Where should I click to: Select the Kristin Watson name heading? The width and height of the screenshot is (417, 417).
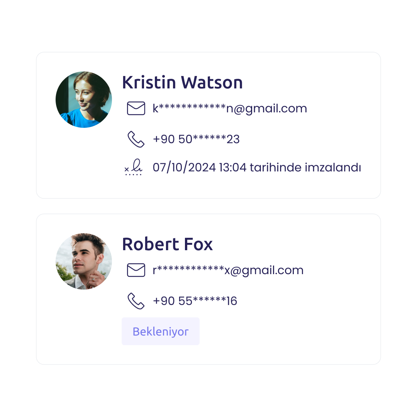pos(182,82)
